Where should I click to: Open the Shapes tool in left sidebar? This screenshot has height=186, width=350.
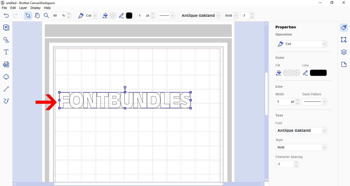pyautogui.click(x=6, y=40)
